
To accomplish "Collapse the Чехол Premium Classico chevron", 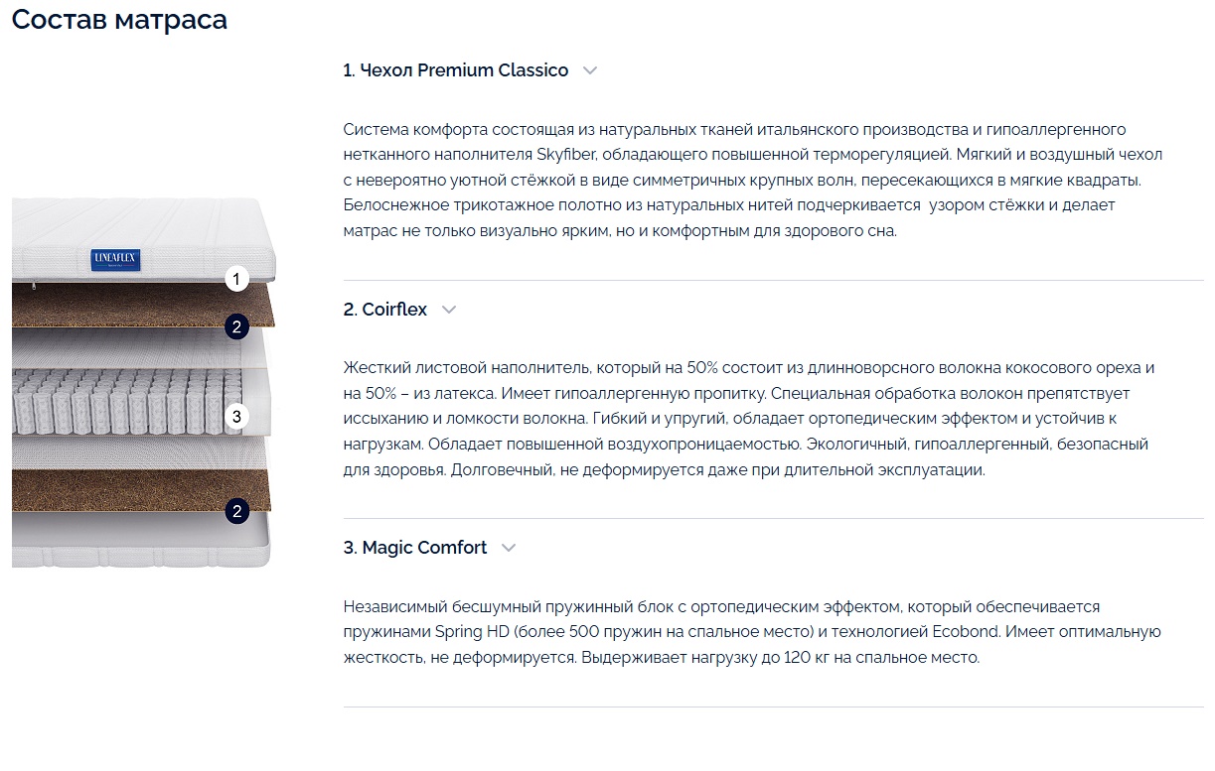I will 590,70.
